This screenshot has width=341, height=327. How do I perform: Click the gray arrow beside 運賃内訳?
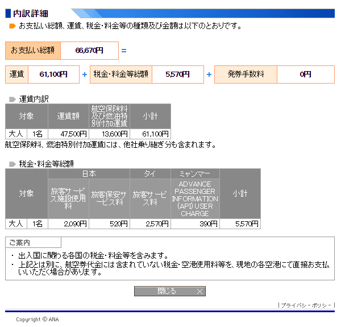pos(13,99)
